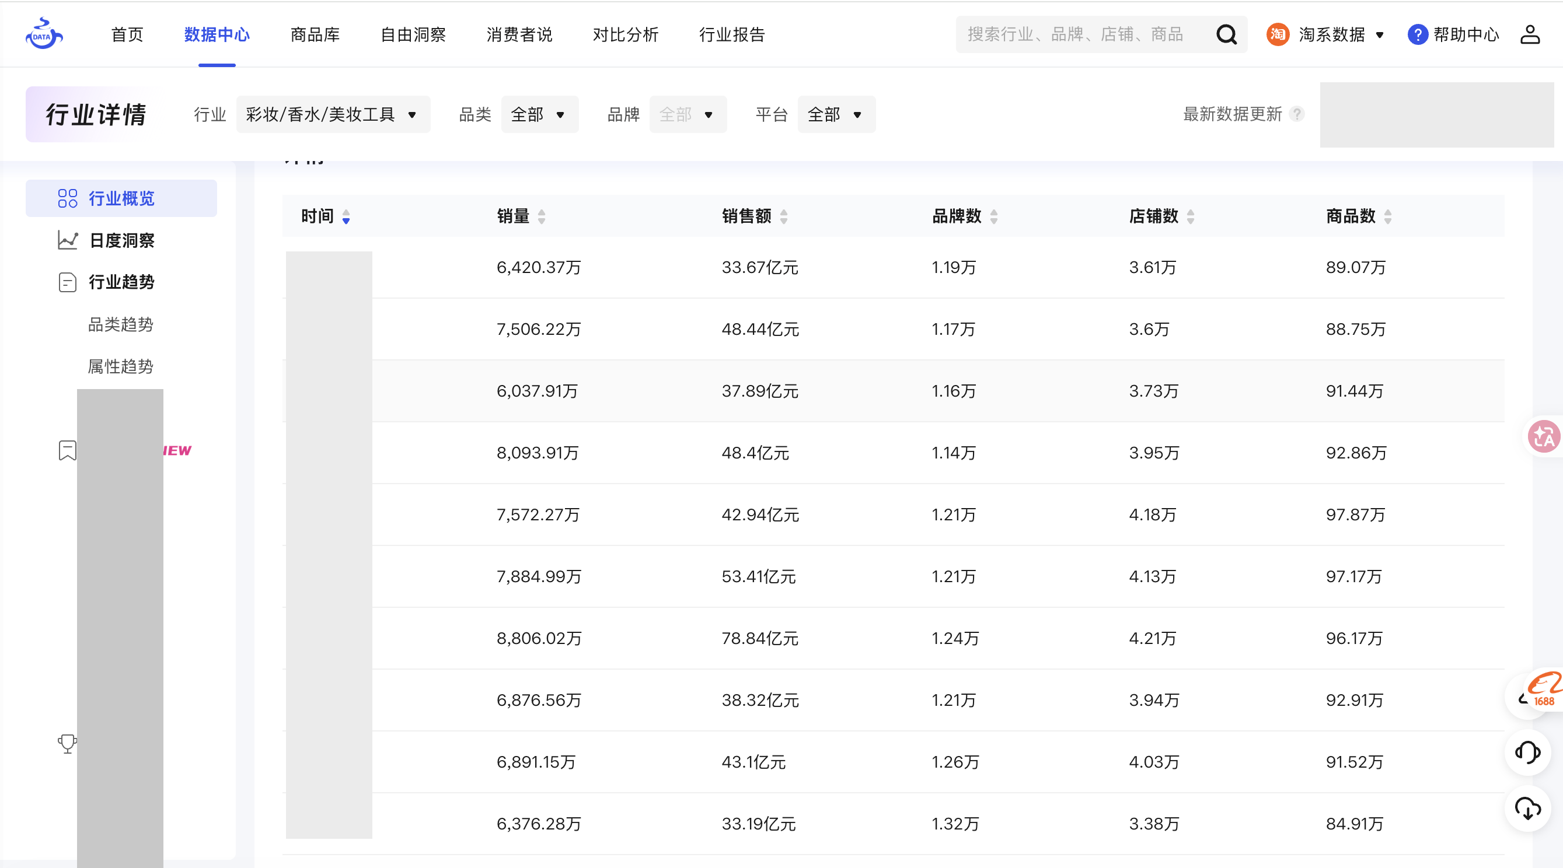Select 行业趋势 in sidebar
Screen dimensions: 1563x868
coord(121,282)
